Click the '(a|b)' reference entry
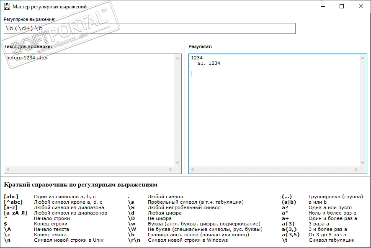The height and width of the screenshot is (248, 371). (x=289, y=202)
